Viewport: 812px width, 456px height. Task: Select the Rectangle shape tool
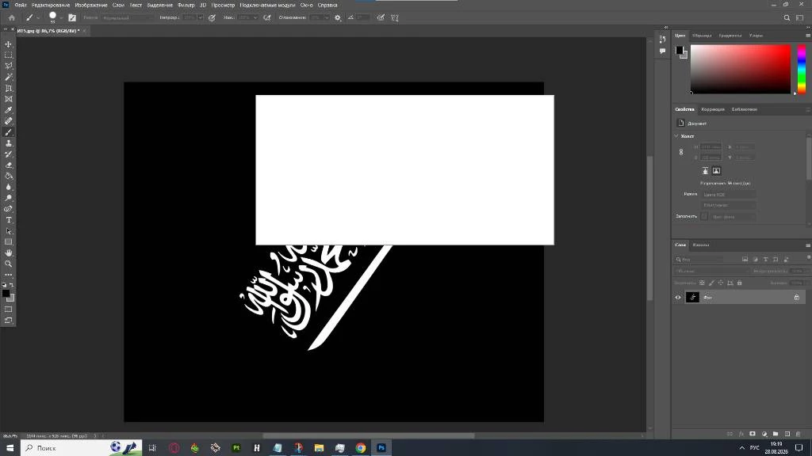(x=8, y=242)
